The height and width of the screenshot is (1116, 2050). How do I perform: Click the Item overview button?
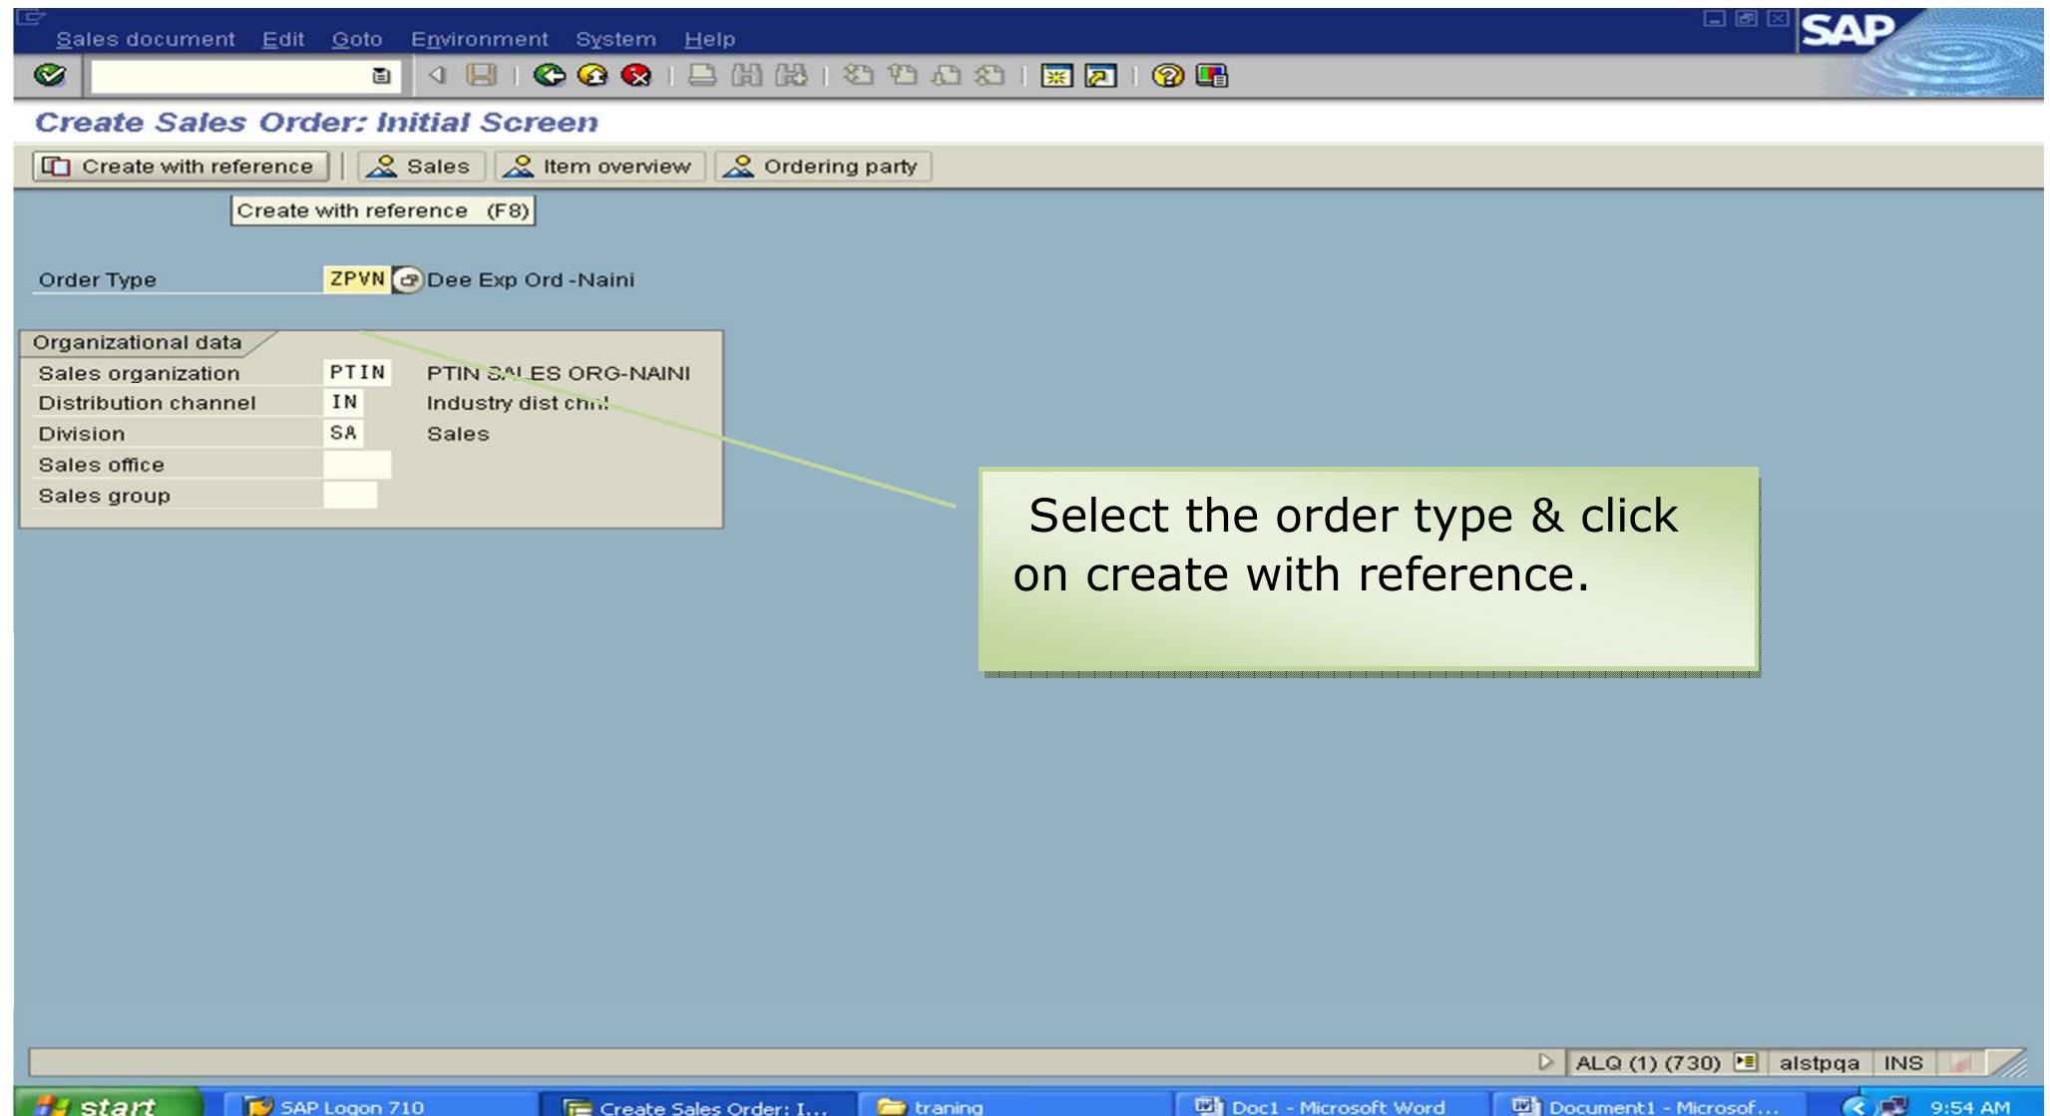600,167
